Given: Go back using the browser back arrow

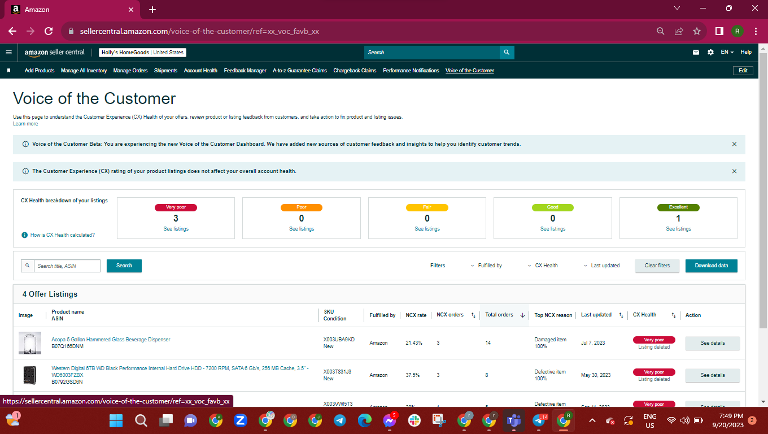Looking at the screenshot, I should point(12,31).
